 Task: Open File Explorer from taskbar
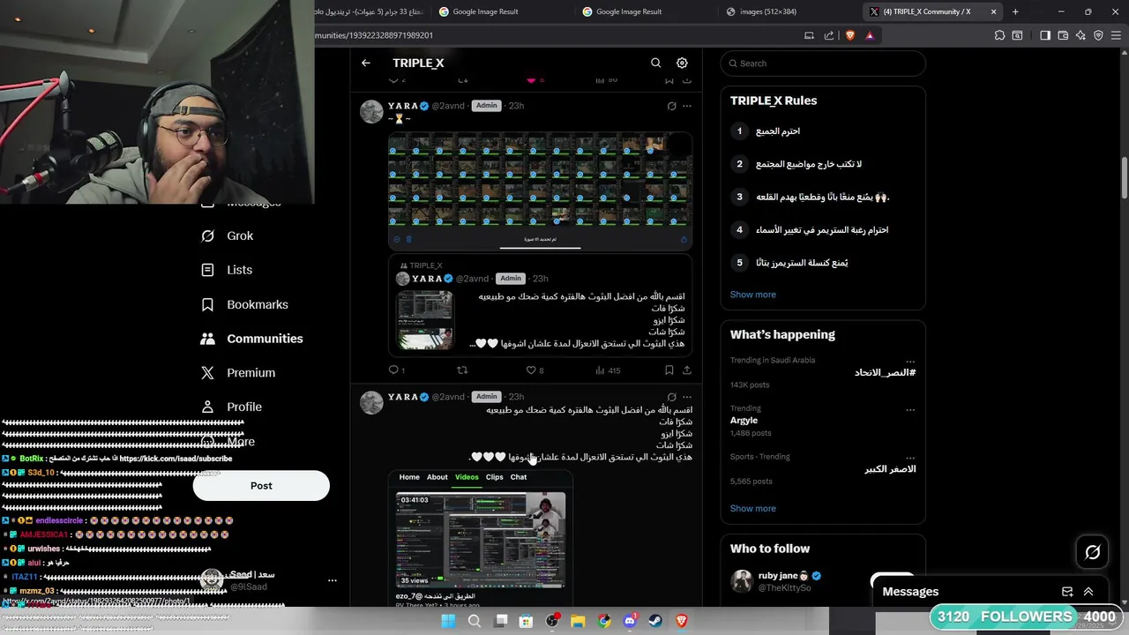click(578, 621)
